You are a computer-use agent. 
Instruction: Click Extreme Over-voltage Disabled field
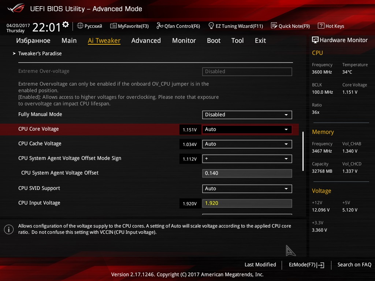(247, 71)
